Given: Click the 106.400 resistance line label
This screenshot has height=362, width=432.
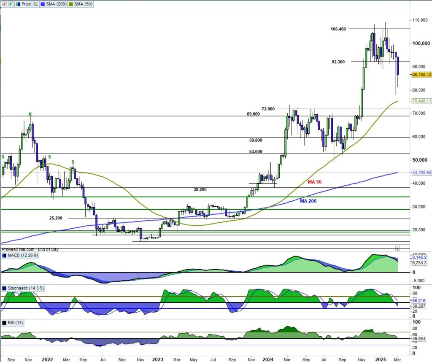Looking at the screenshot, I should [x=338, y=29].
